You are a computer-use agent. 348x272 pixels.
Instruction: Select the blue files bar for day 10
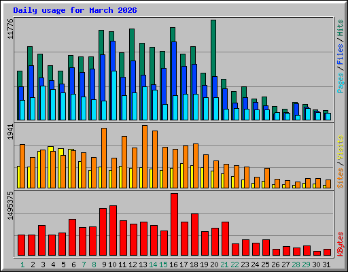pyautogui.click(x=113, y=56)
